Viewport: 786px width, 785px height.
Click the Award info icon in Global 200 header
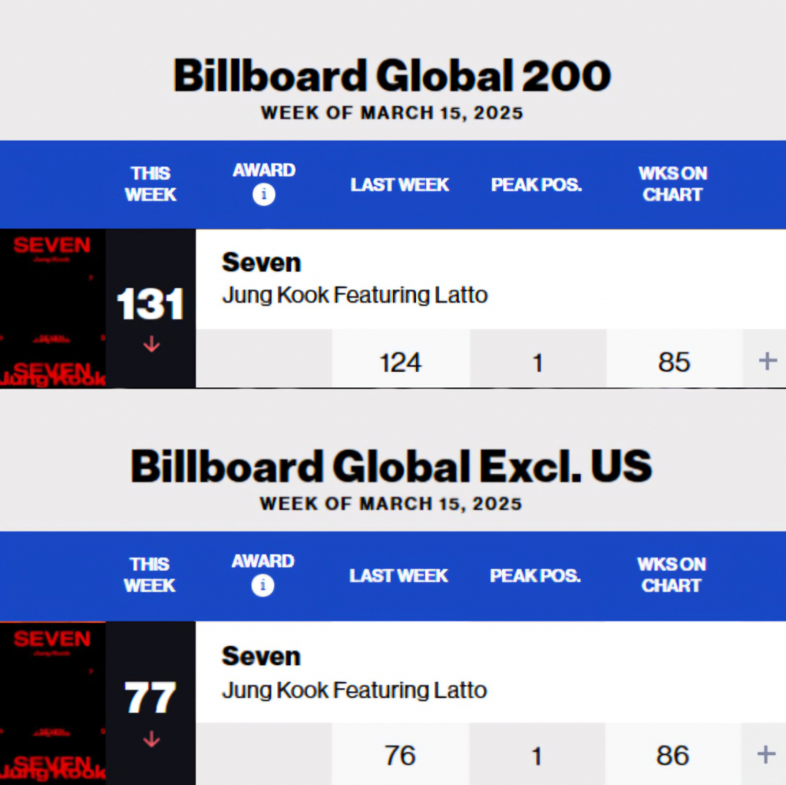point(264,195)
